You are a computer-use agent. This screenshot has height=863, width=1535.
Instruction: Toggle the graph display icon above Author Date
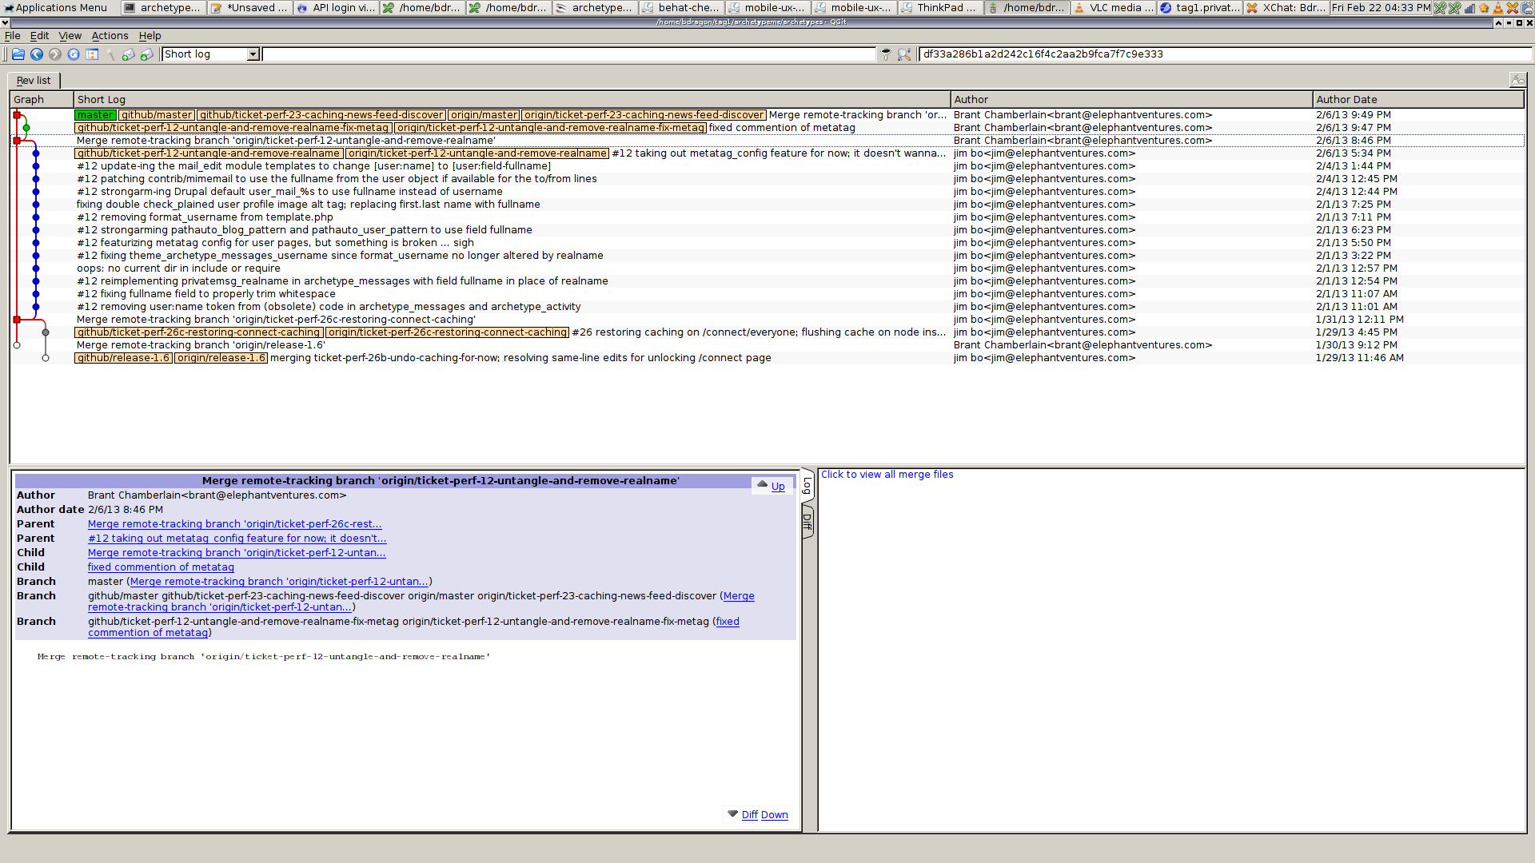1517,80
